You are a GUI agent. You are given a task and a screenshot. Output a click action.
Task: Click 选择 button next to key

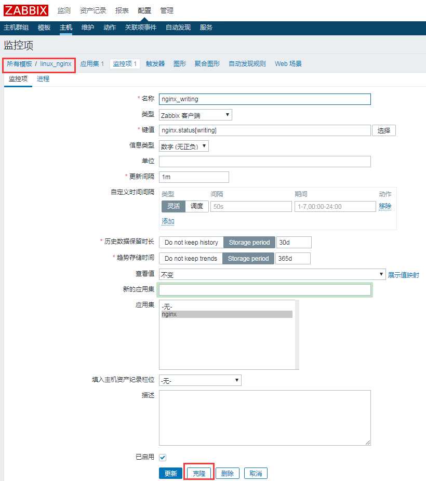coord(384,130)
